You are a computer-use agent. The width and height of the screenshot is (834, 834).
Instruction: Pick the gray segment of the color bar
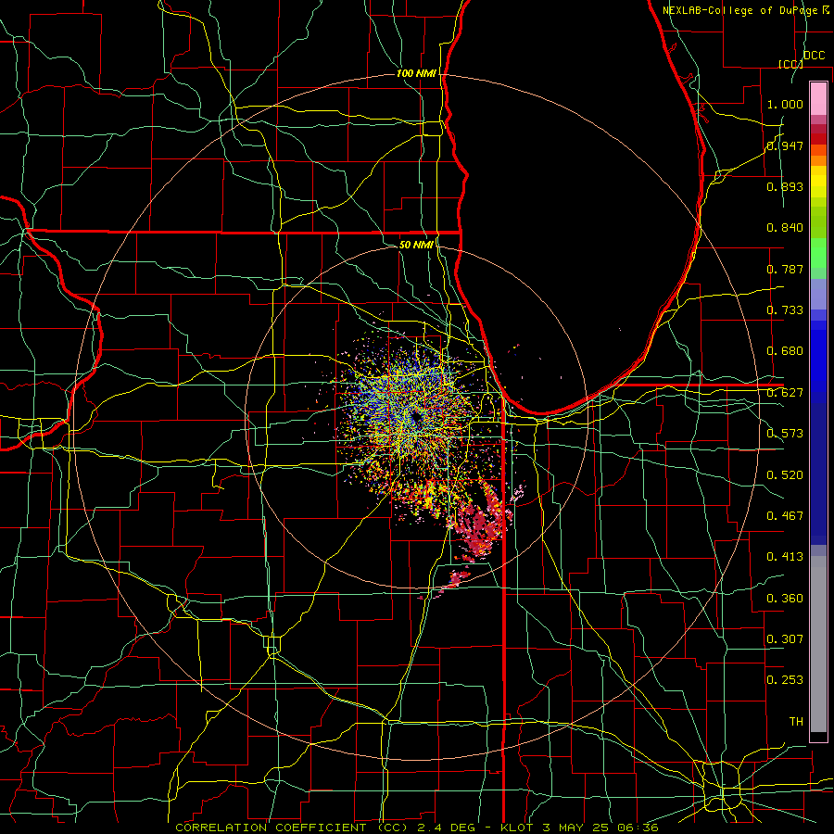(818, 644)
